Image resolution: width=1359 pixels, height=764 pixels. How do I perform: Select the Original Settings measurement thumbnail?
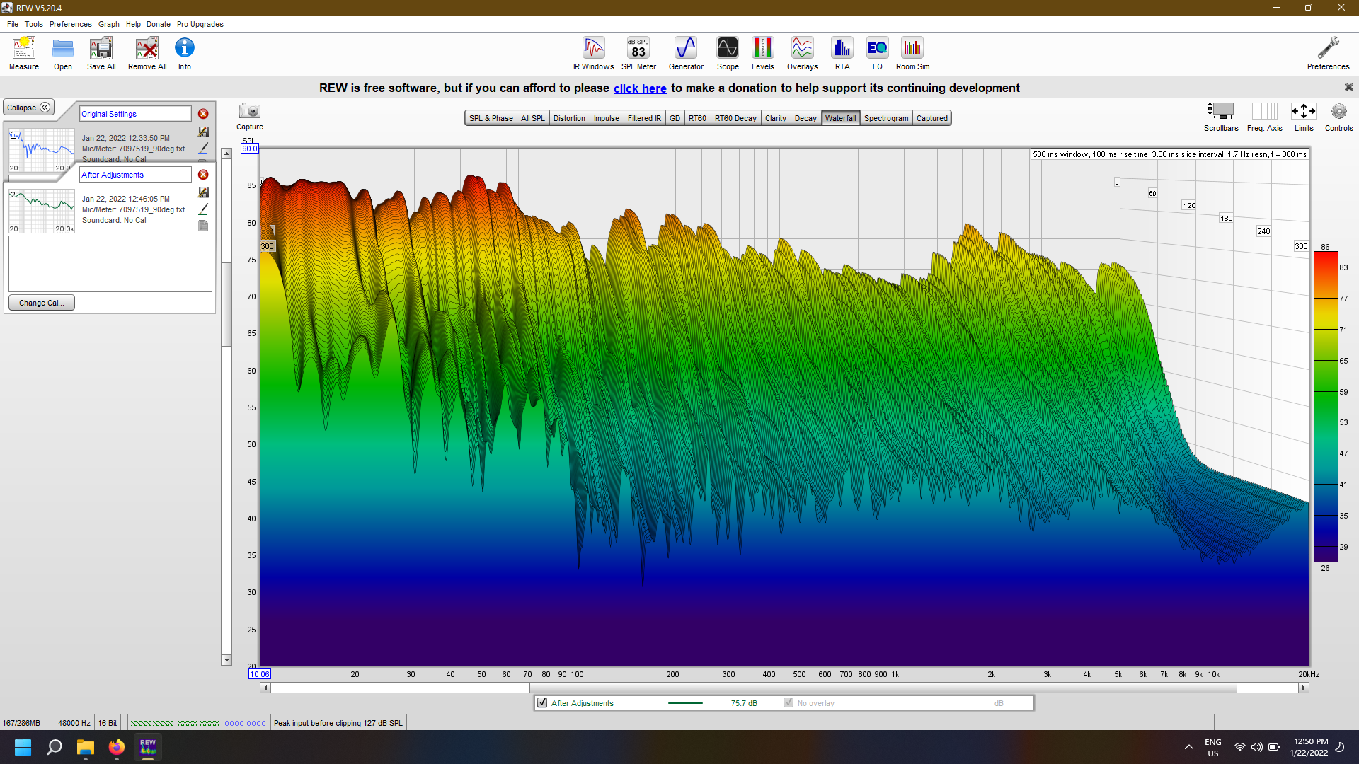[41, 150]
